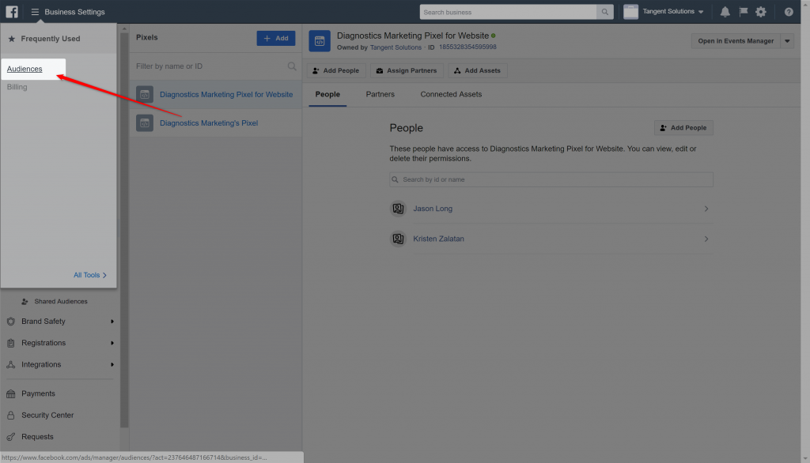Switch to the Partners tab
Image resolution: width=810 pixels, height=463 pixels.
tap(380, 95)
